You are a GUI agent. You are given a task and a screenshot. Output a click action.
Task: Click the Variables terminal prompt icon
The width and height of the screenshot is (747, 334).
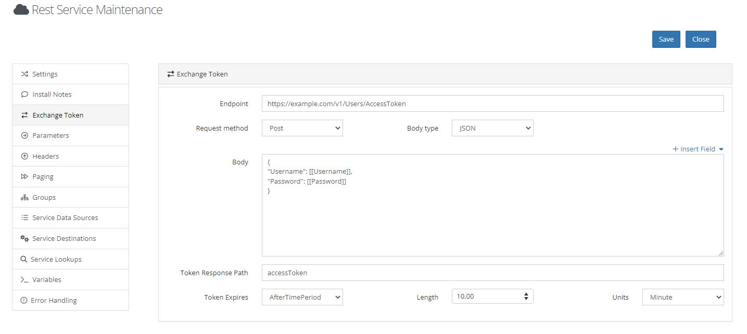point(24,279)
